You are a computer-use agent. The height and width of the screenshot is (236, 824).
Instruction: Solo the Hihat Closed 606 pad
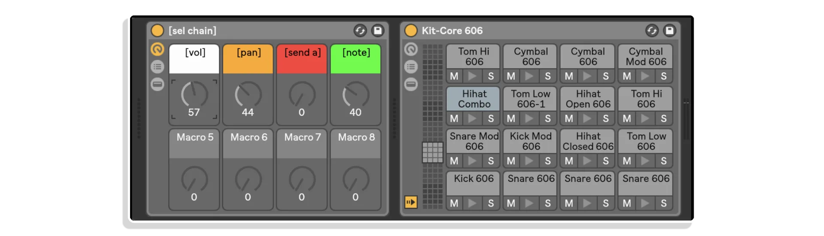point(606,161)
